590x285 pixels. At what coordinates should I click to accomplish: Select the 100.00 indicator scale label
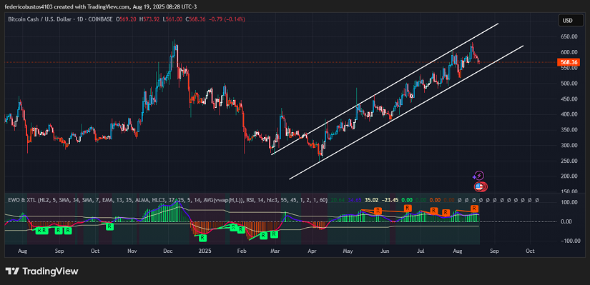point(570,202)
